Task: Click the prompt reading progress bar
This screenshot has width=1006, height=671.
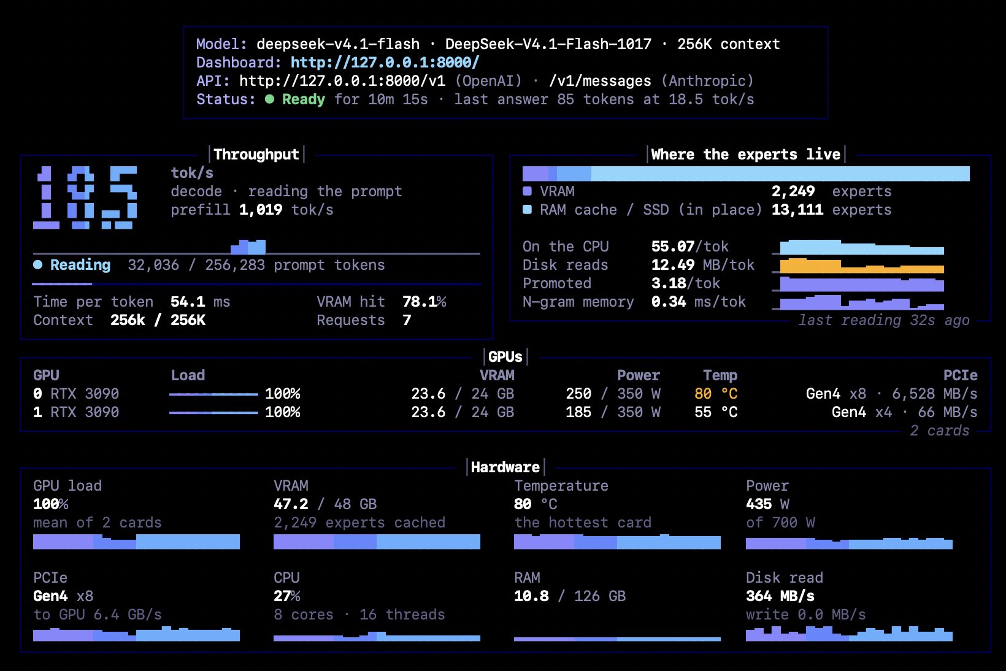Action: 256,284
